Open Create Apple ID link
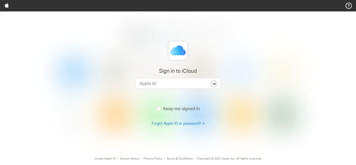Viewport: 356px width, 165px height. point(105,159)
